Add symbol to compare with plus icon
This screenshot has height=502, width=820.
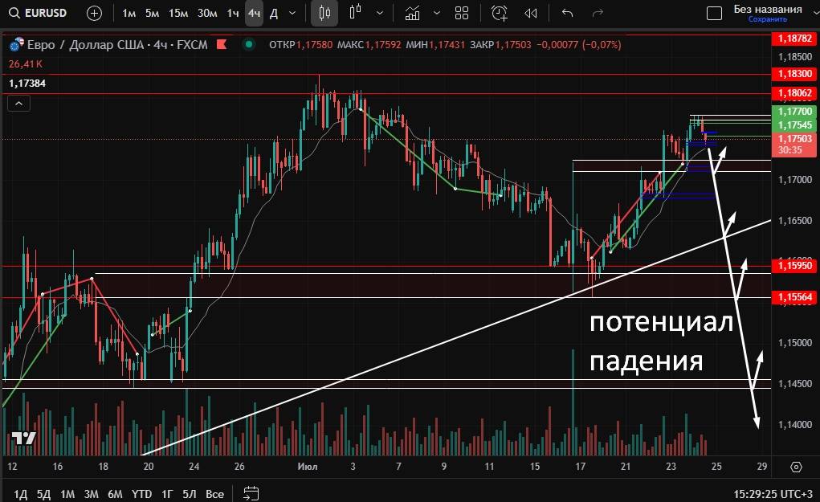click(94, 13)
